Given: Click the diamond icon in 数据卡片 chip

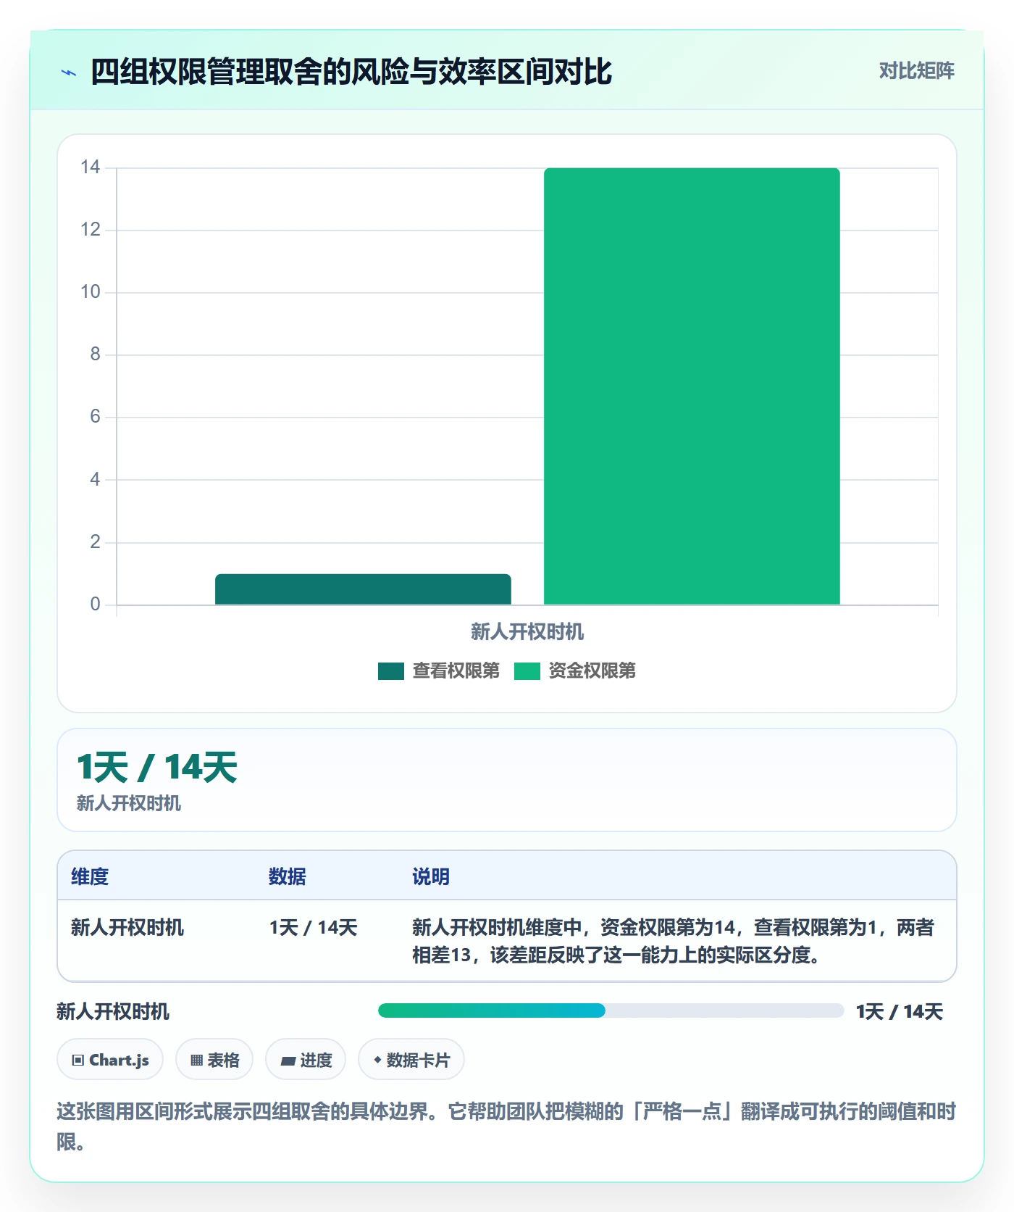Looking at the screenshot, I should tap(377, 1060).
